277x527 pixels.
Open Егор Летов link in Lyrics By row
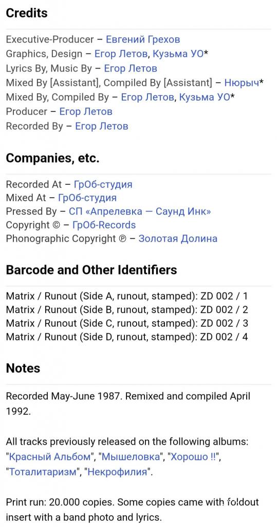(131, 68)
